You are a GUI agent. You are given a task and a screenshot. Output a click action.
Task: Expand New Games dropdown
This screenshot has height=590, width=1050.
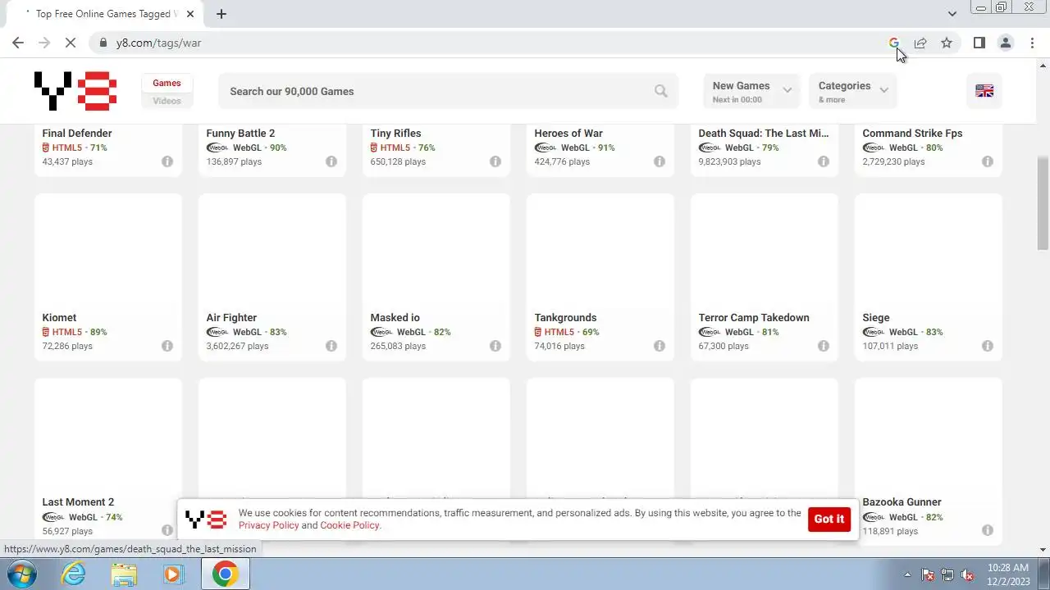751,91
